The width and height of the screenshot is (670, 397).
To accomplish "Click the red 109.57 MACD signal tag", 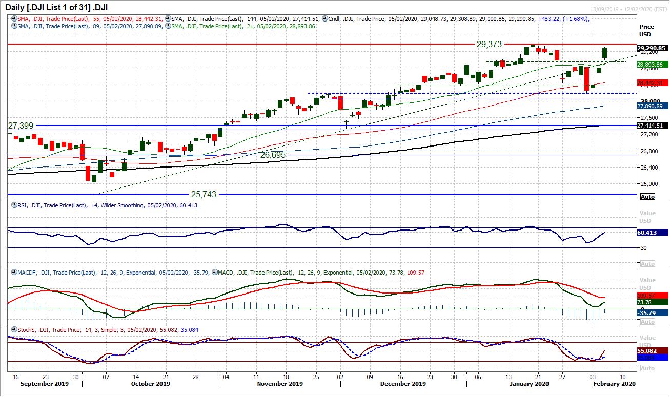I will click(x=652, y=296).
